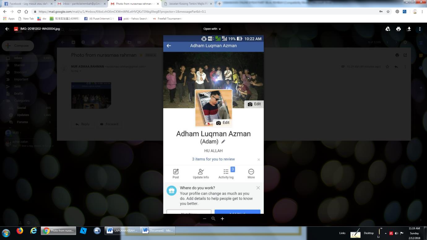
Task: Go back using the viewer's back arrow
Action: click(7, 29)
